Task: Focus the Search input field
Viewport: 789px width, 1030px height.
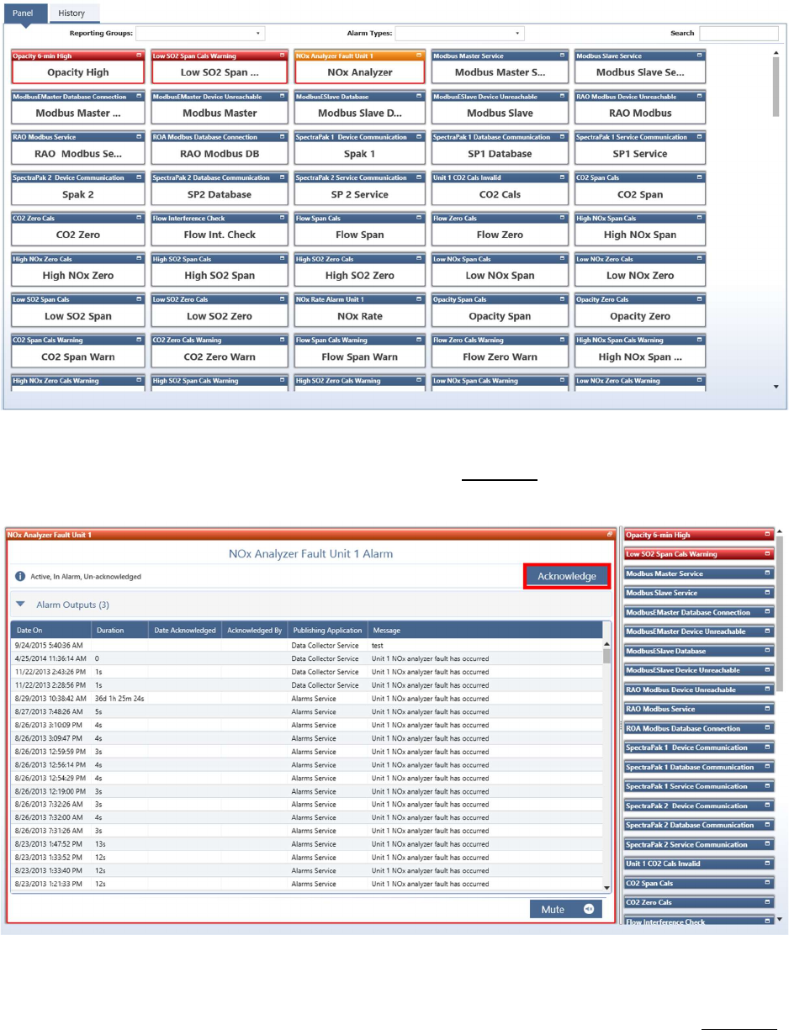Action: [x=739, y=34]
